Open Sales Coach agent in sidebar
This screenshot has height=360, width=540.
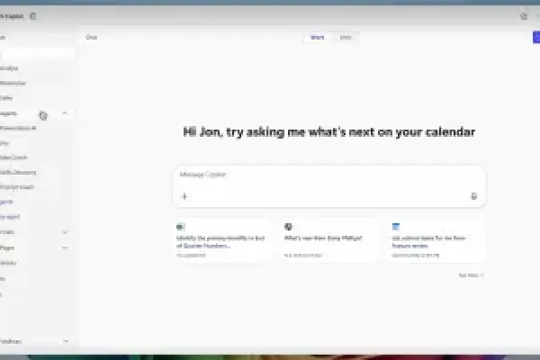click(x=13, y=157)
